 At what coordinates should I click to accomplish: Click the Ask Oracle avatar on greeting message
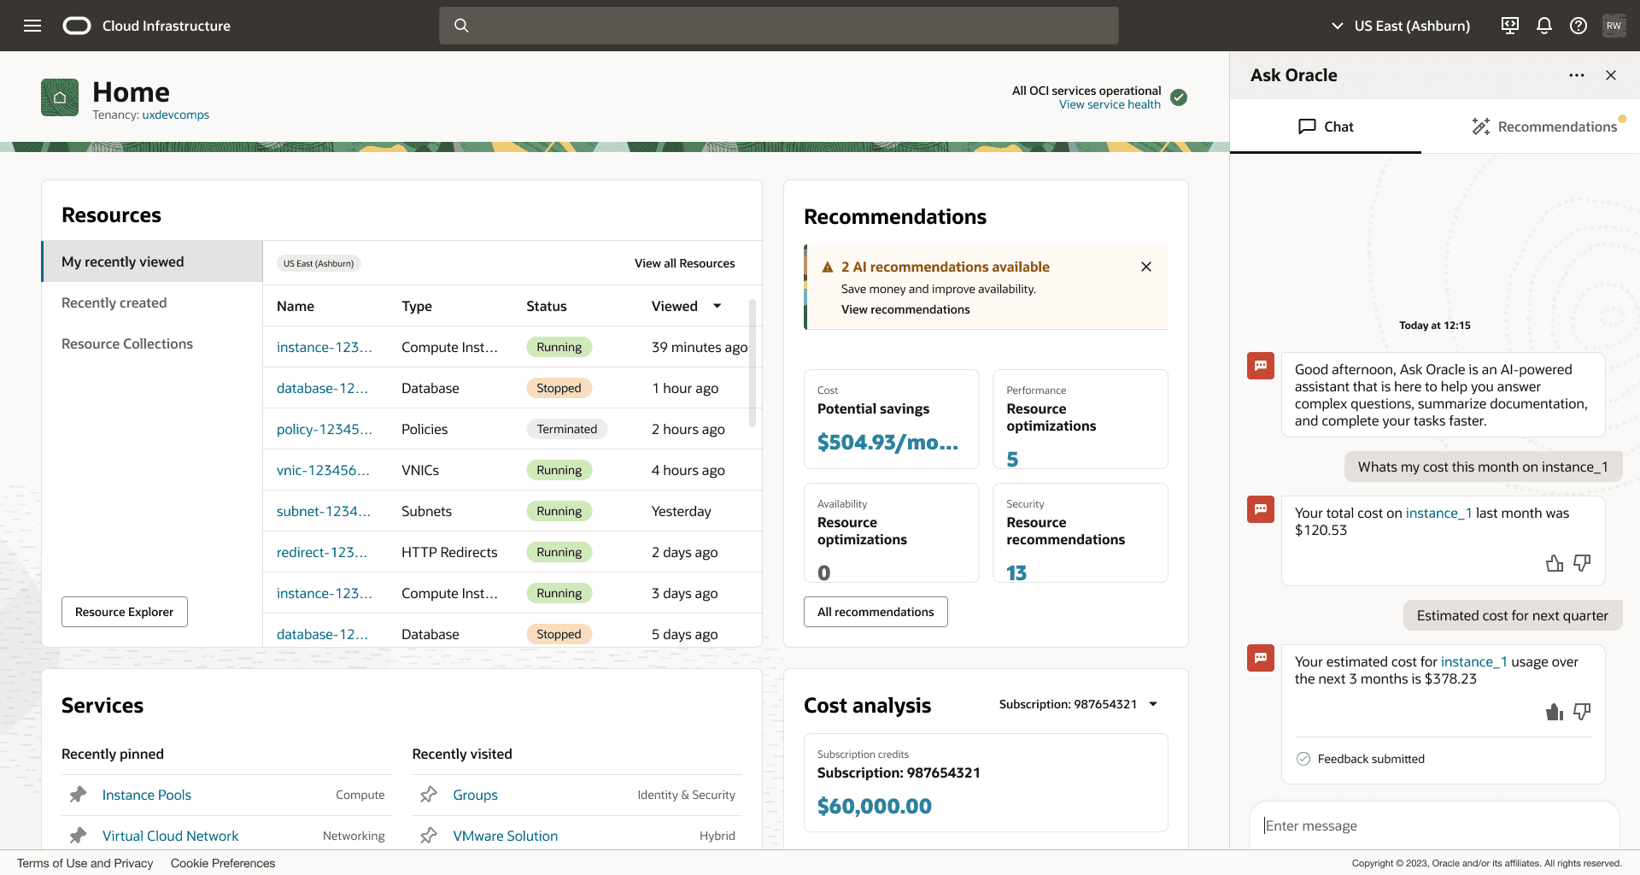pyautogui.click(x=1261, y=366)
